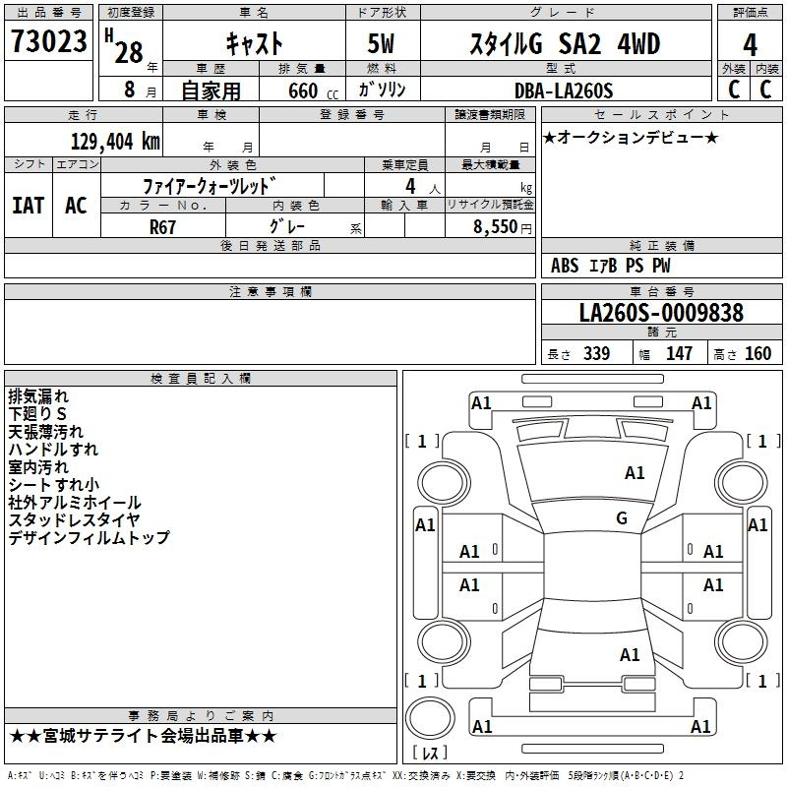
Task: Select the inspector note 天張薄汚れ
Action: 45,432
